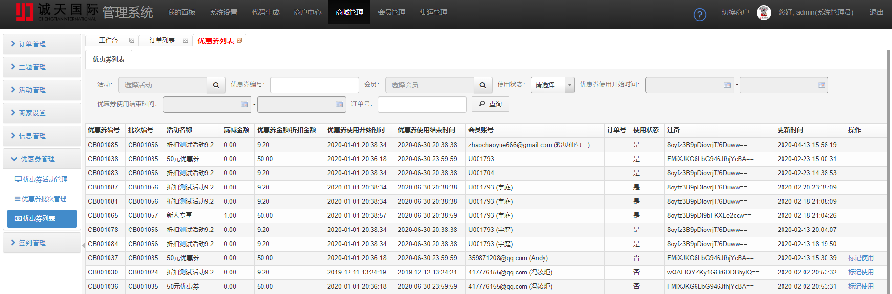This screenshot has height=294, width=892.
Task: Expand the 商家设置 menu
Action: (x=42, y=113)
